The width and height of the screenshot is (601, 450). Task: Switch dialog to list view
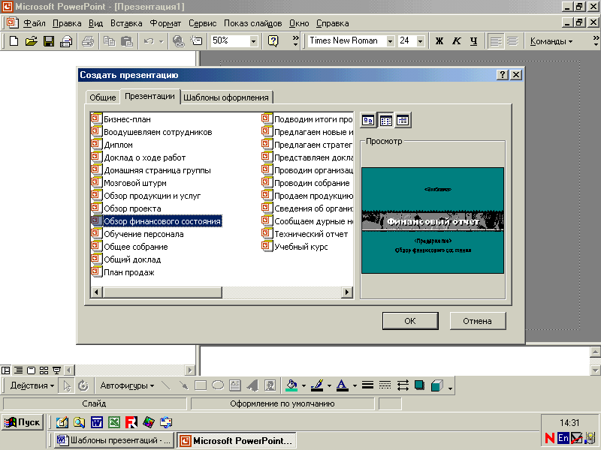pos(385,121)
